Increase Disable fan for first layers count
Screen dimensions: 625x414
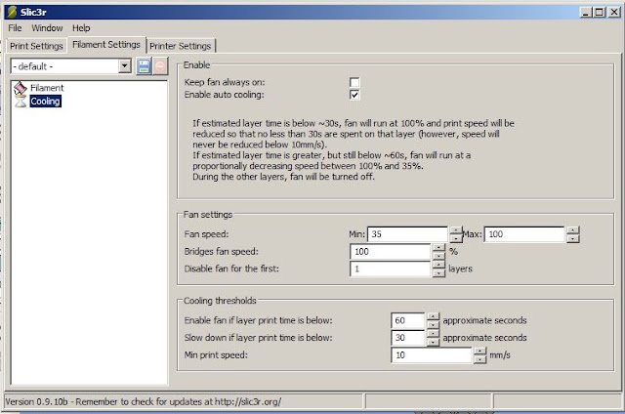pos(438,265)
